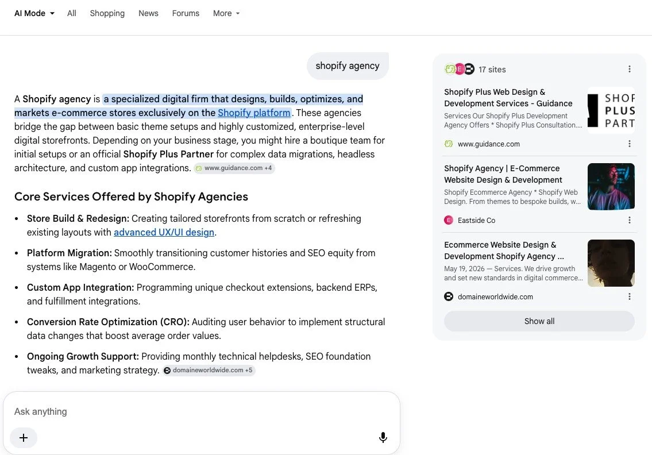The height and width of the screenshot is (455, 652).
Task: Open the 17 sites panel options menu
Action: 630,69
